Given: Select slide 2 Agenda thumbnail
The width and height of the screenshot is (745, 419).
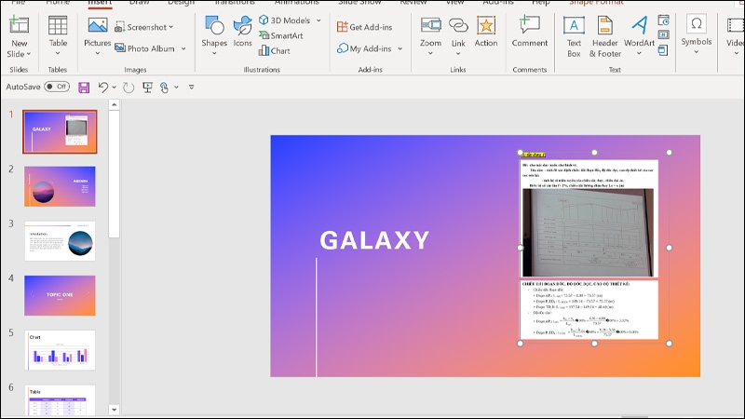Looking at the screenshot, I should point(60,186).
